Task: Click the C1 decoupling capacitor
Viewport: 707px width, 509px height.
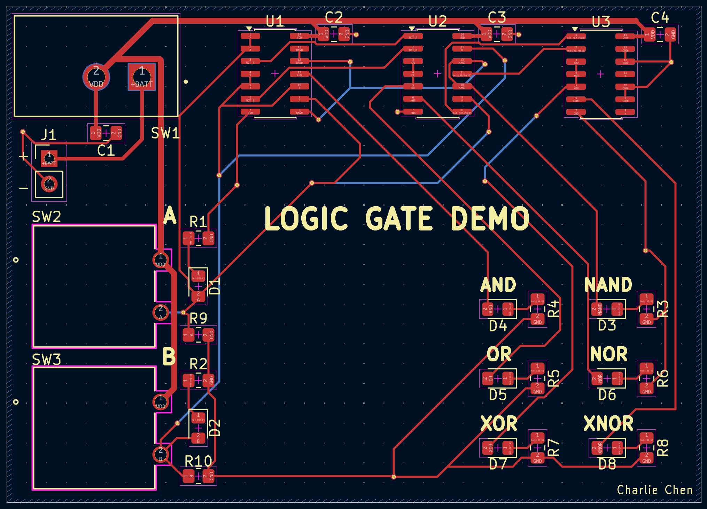Action: [x=106, y=132]
